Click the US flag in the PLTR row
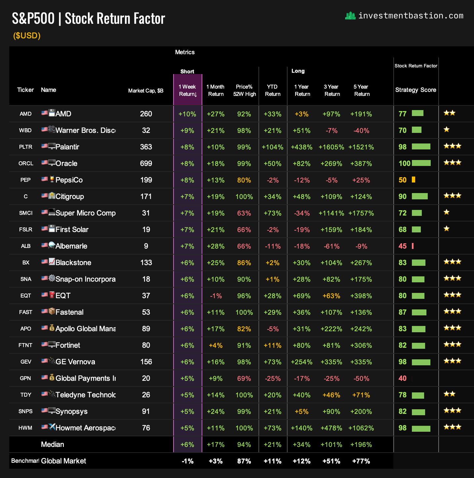The width and height of the screenshot is (474, 478). coord(44,146)
